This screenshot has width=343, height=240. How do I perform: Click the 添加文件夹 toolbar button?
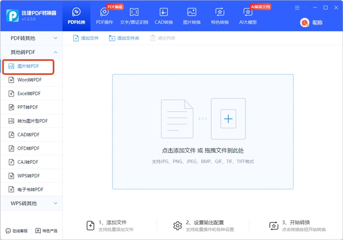[124, 38]
